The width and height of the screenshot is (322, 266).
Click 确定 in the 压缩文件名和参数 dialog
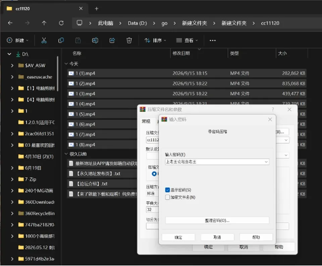(208, 247)
